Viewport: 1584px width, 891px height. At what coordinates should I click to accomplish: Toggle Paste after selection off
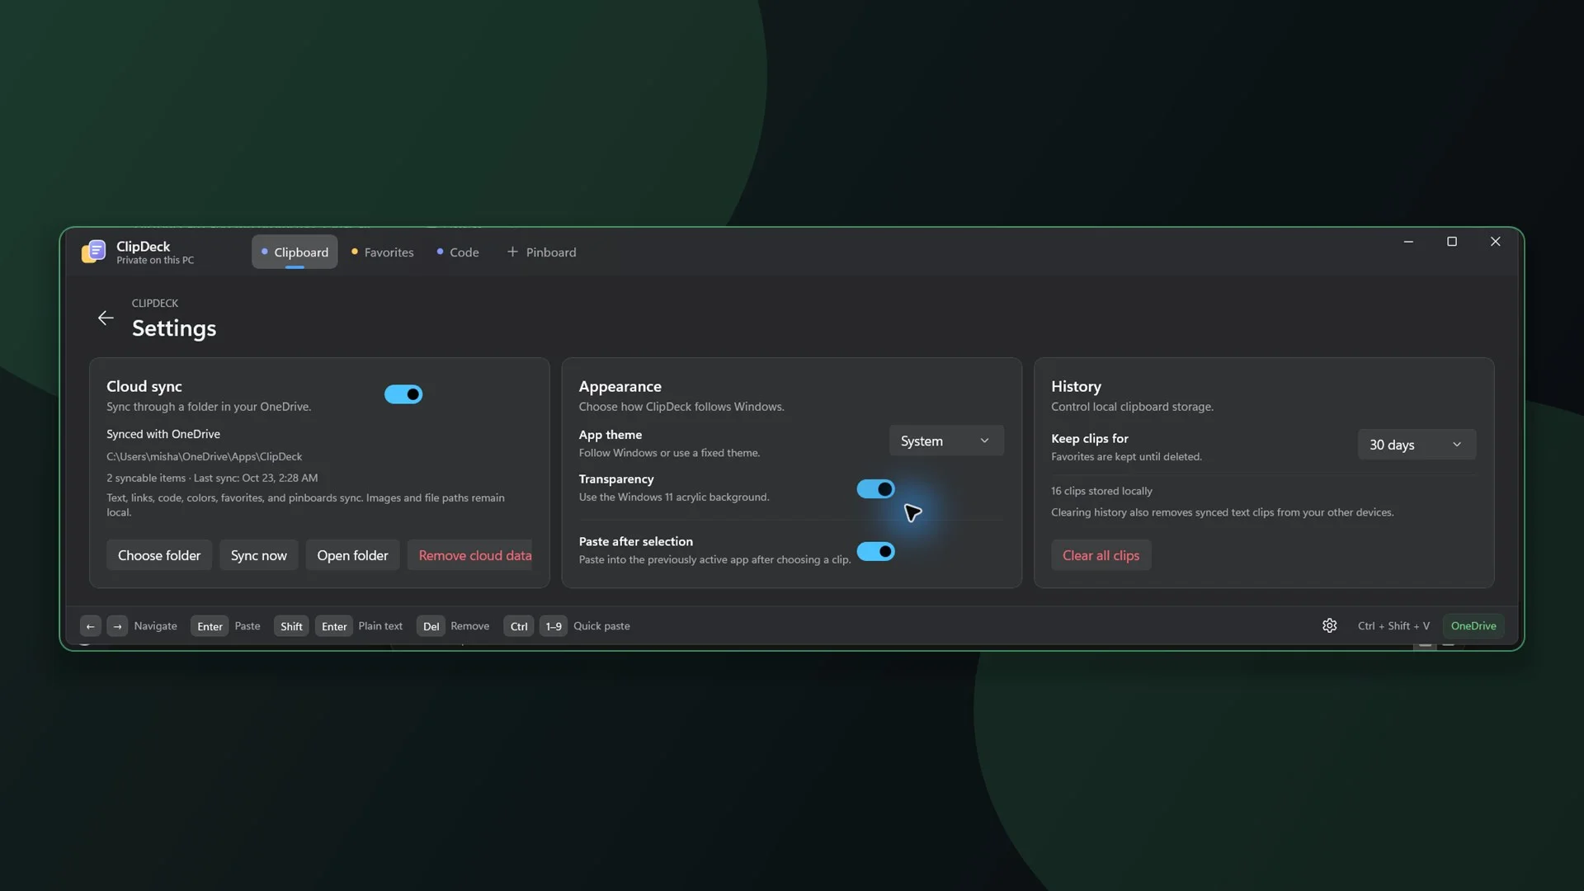point(875,551)
